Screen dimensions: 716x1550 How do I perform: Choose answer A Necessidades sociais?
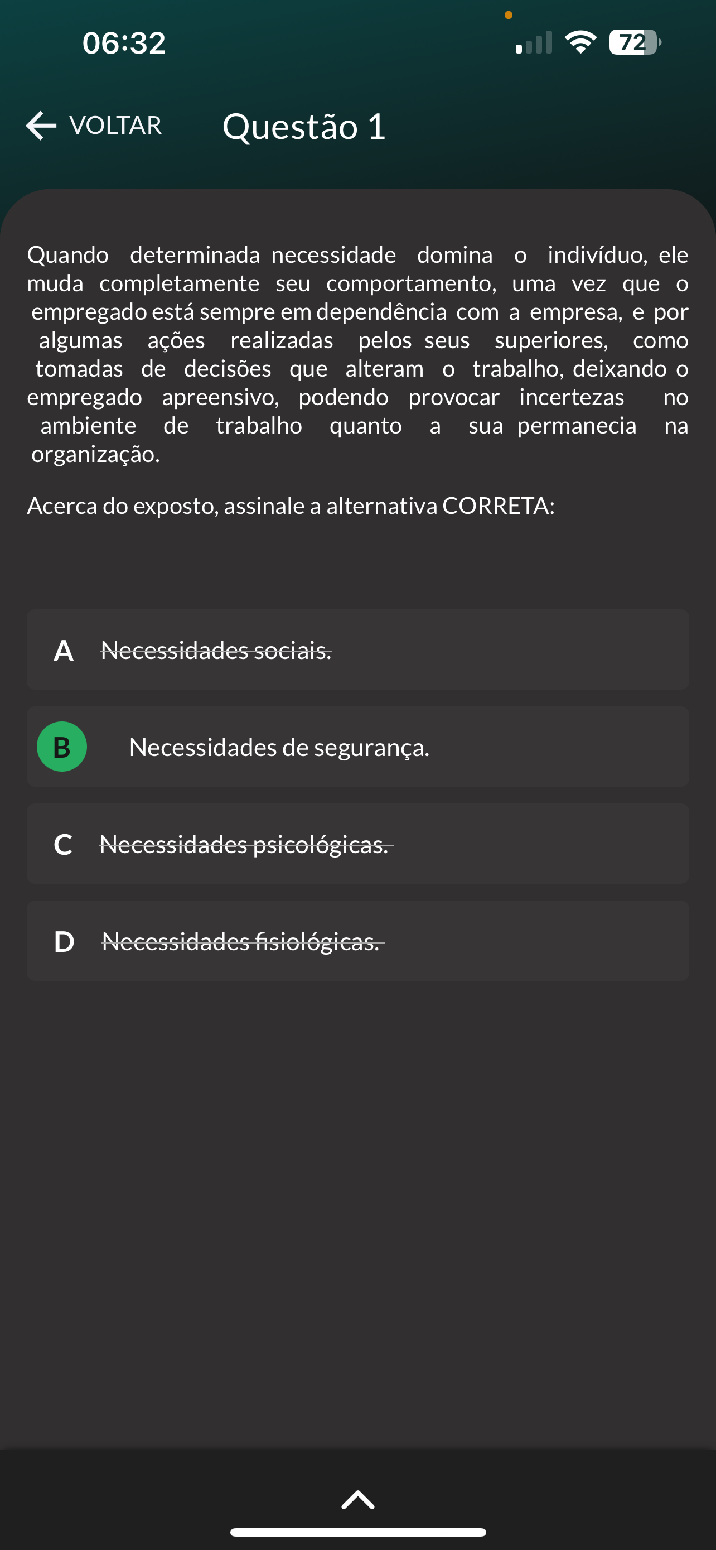[216, 651]
